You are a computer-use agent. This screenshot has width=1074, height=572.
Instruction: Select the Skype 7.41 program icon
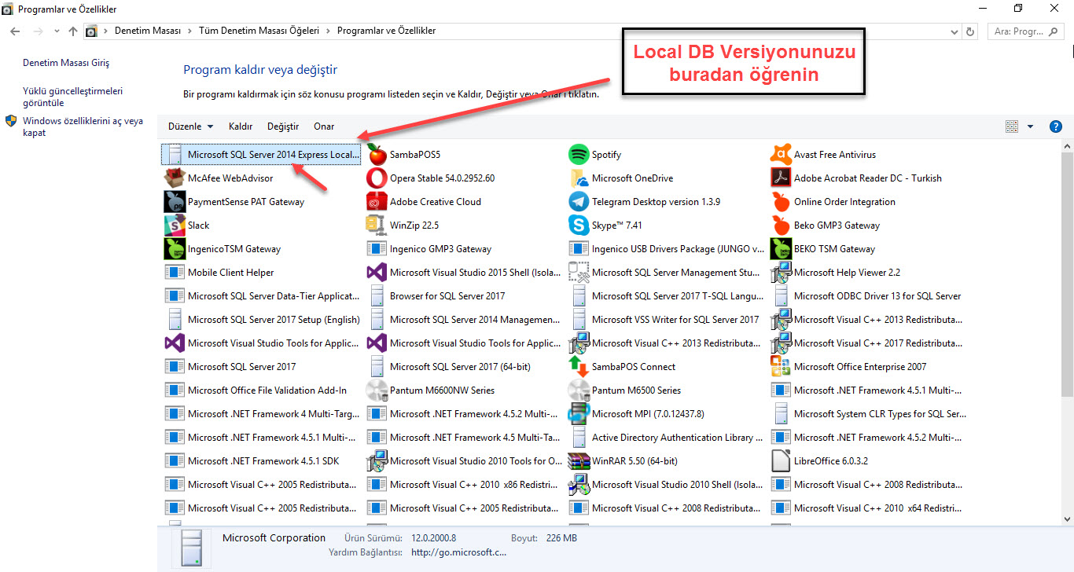click(x=579, y=225)
